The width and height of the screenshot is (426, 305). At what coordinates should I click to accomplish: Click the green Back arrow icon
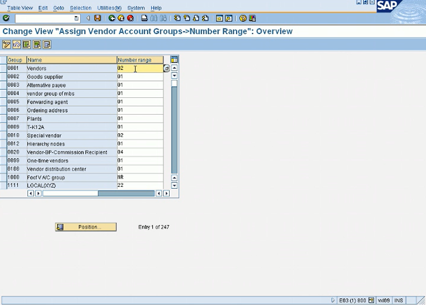coord(111,18)
